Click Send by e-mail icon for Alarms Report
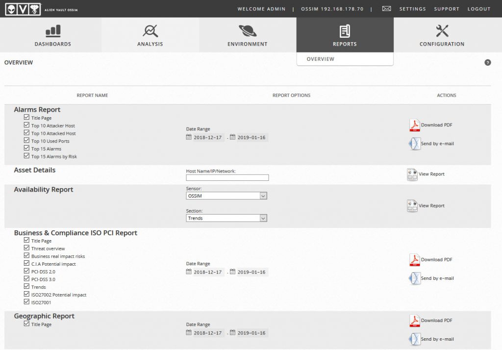This screenshot has width=502, height=350. click(415, 144)
